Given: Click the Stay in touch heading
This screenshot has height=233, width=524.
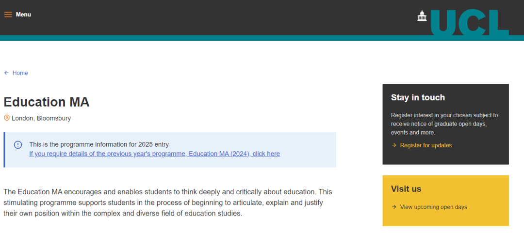Looking at the screenshot, I should pos(418,97).
